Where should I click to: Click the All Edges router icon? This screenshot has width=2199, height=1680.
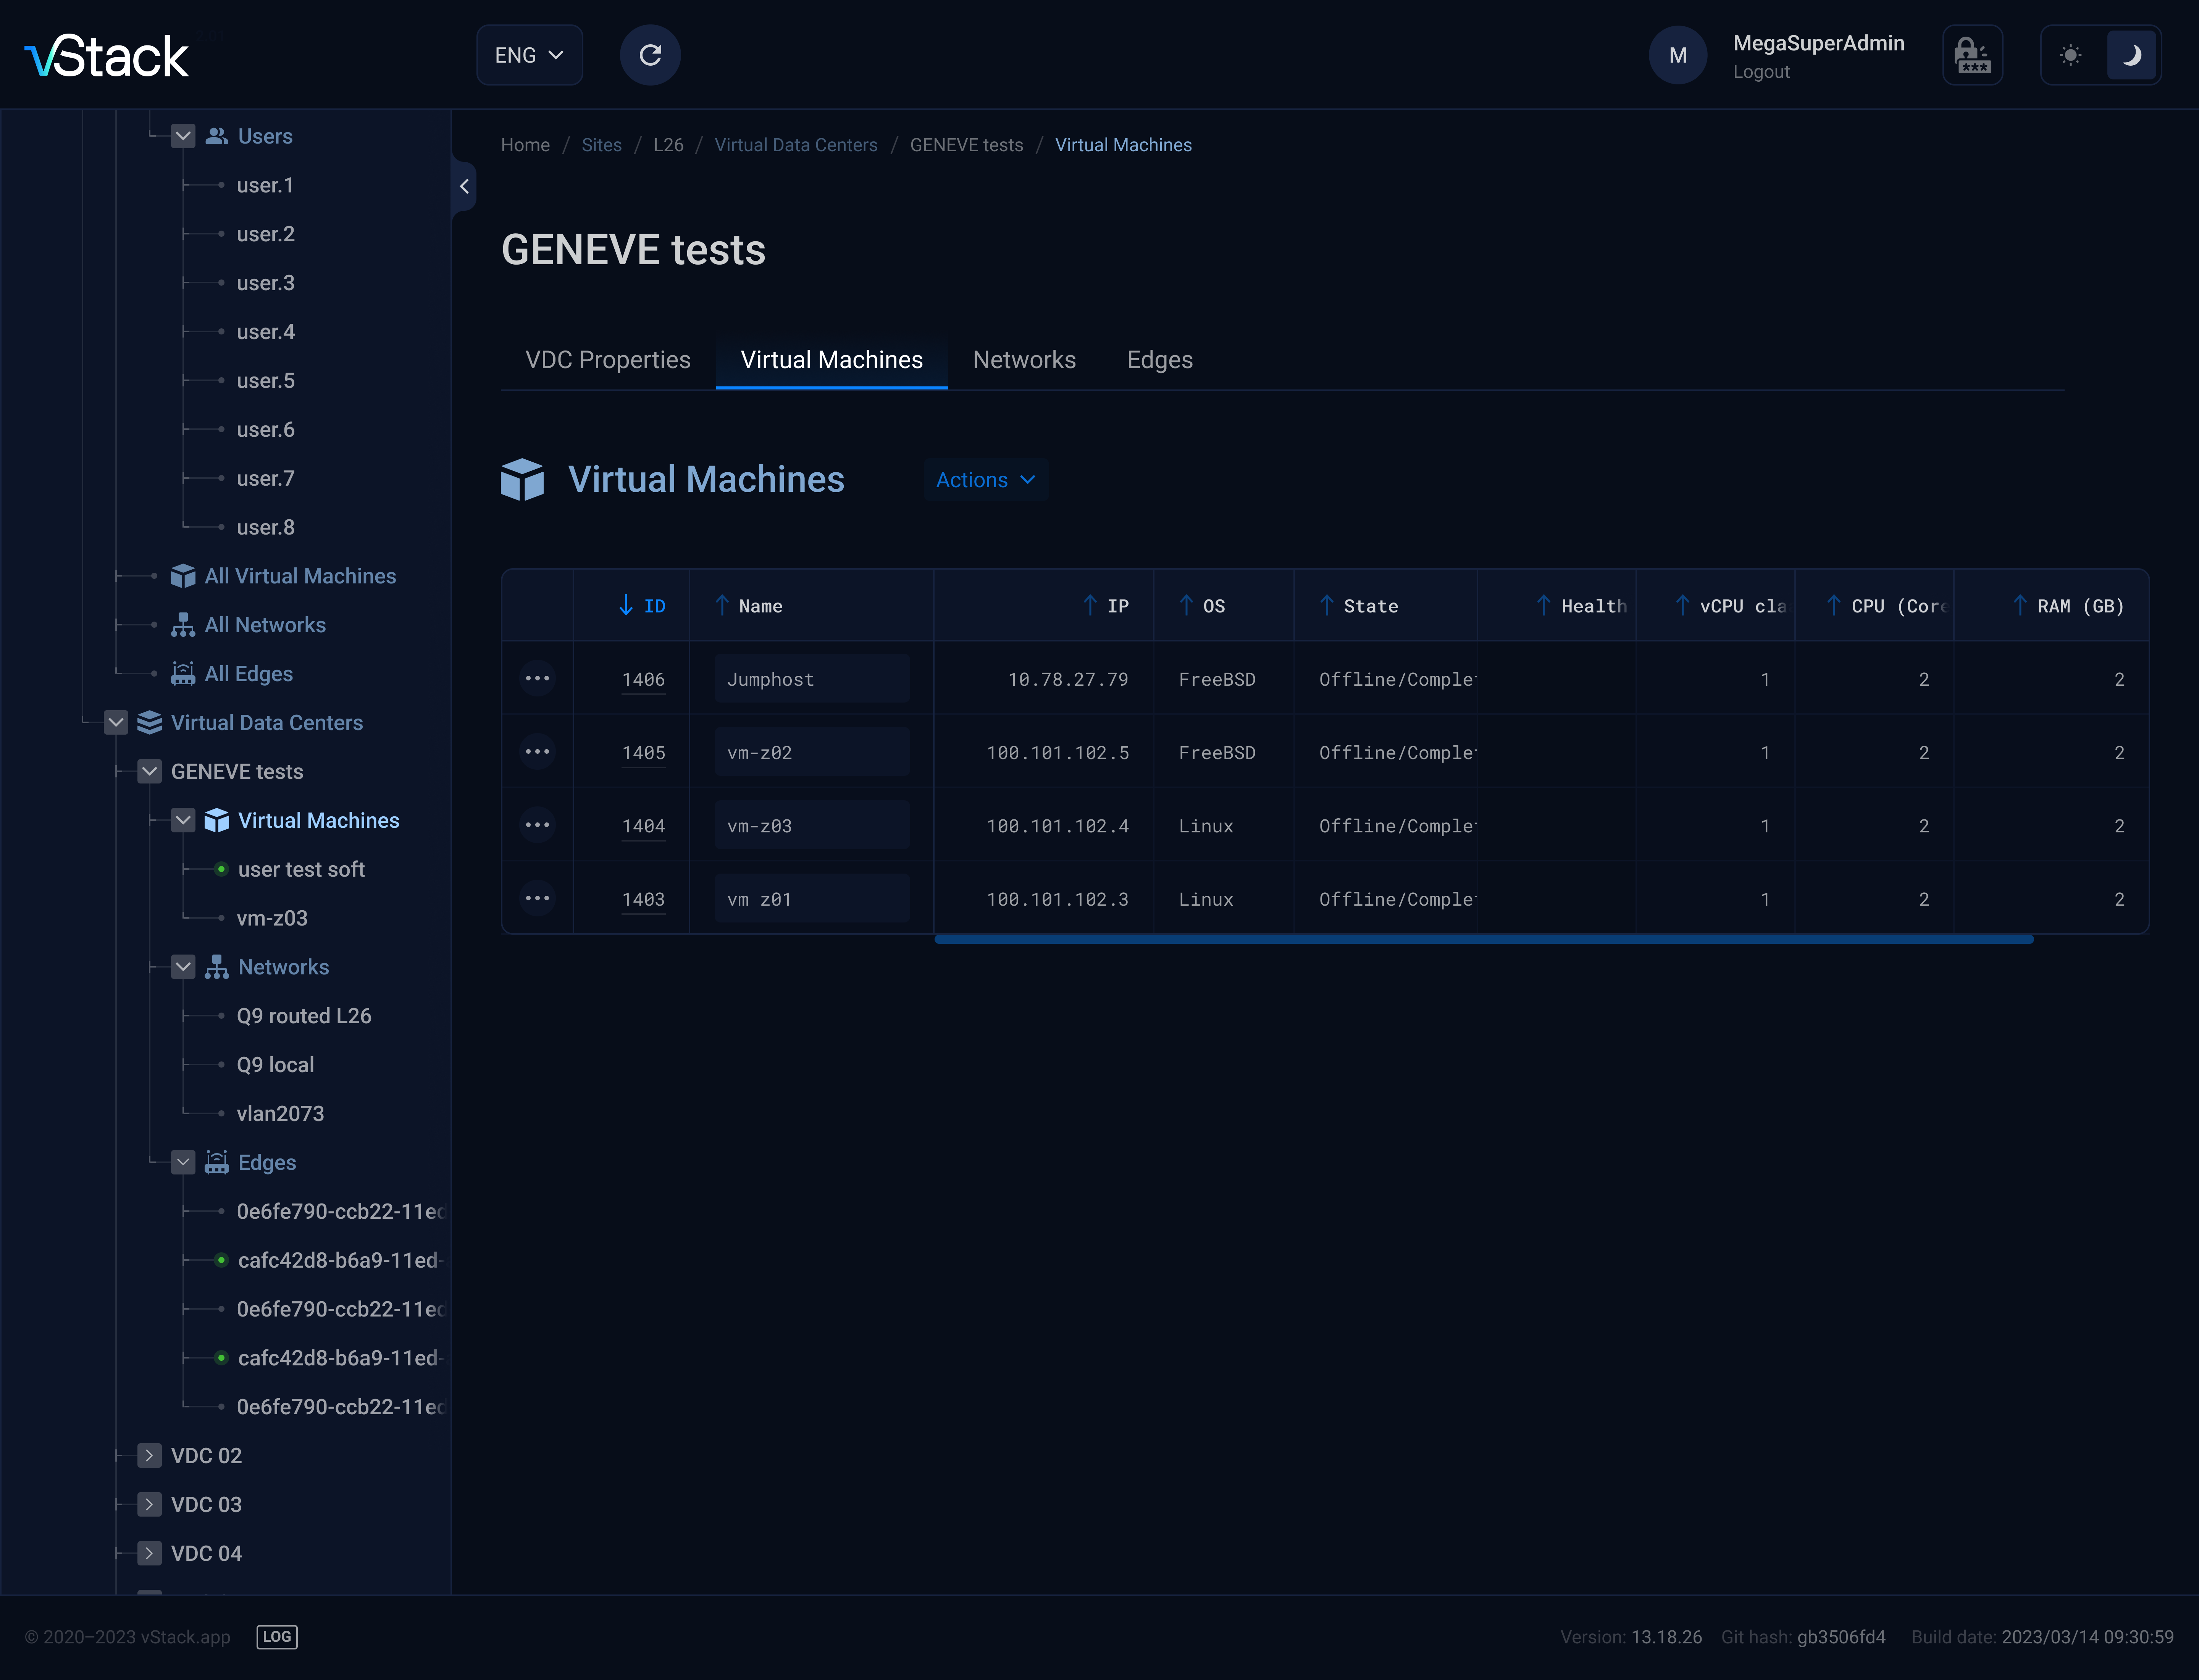[183, 674]
